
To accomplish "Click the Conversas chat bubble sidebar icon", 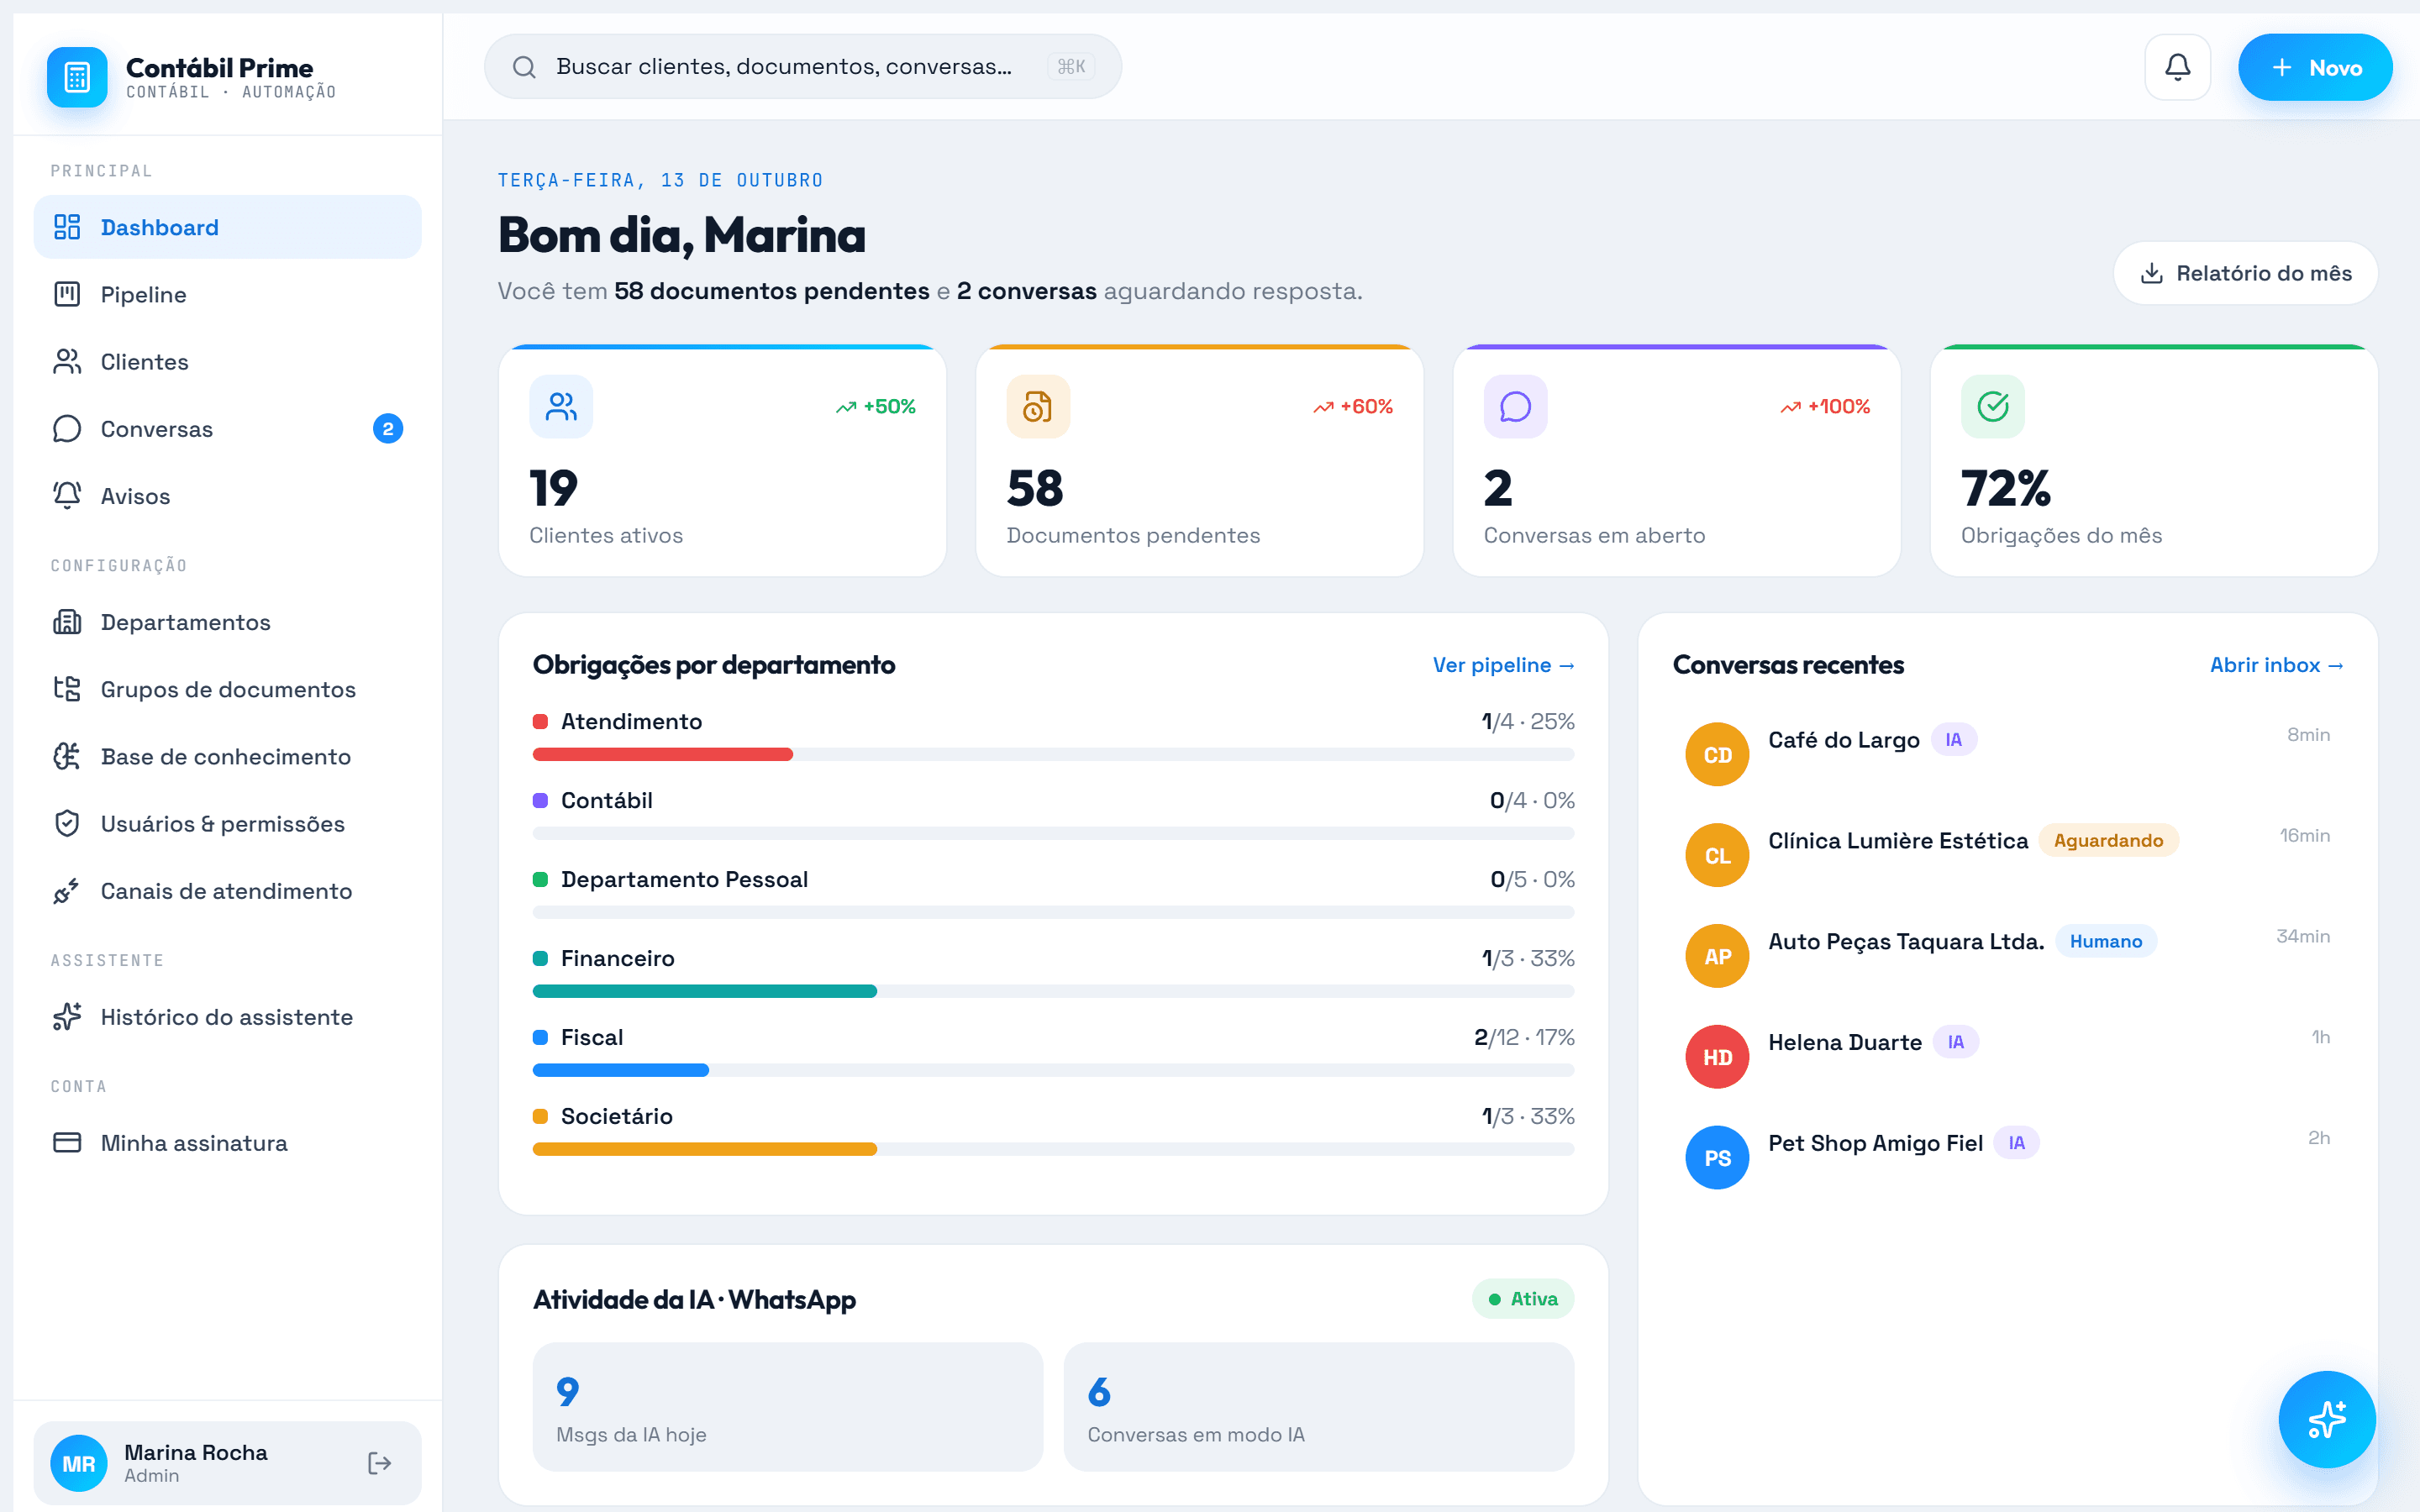I will pyautogui.click(x=67, y=428).
